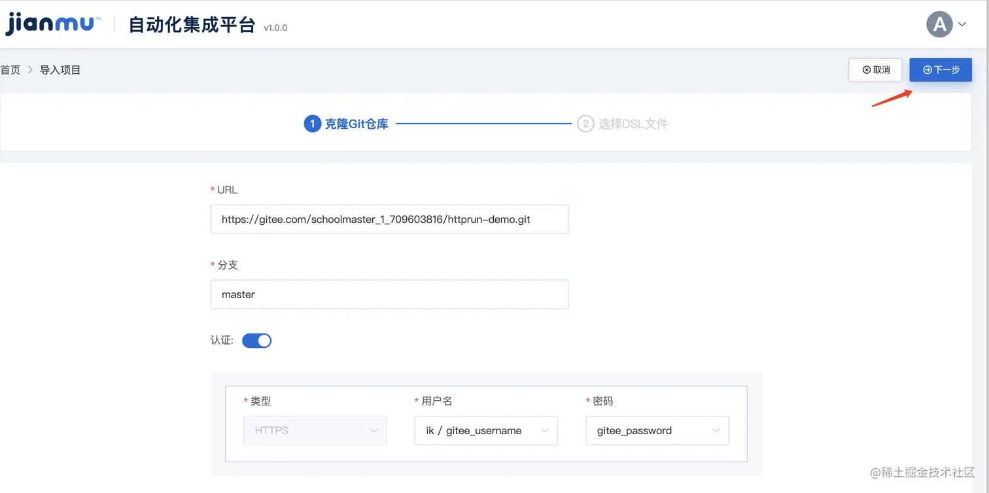Select step 2 选择DSL文件

click(x=623, y=124)
